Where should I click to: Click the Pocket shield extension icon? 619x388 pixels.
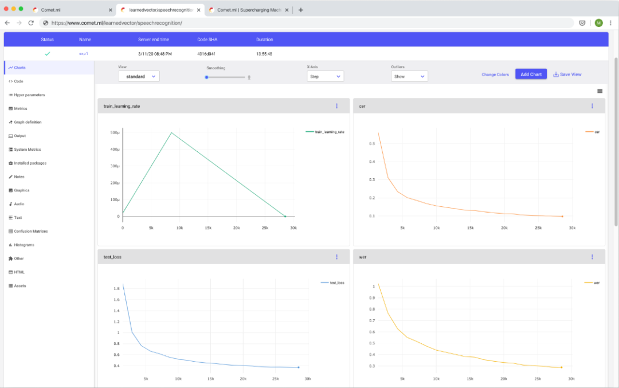582,23
